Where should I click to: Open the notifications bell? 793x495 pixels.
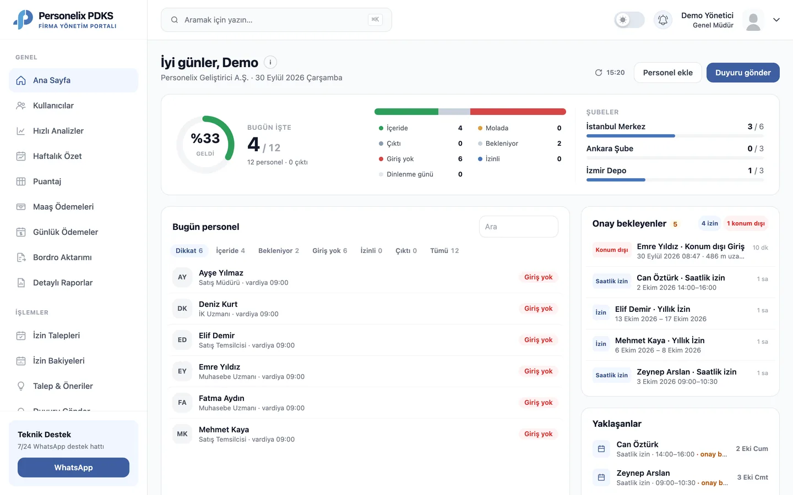coord(663,20)
